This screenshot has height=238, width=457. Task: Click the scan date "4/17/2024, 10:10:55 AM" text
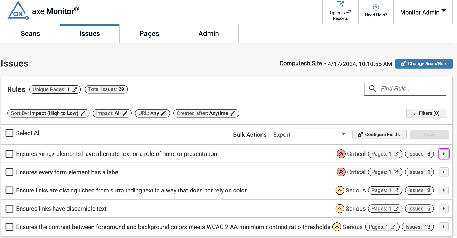pos(360,64)
